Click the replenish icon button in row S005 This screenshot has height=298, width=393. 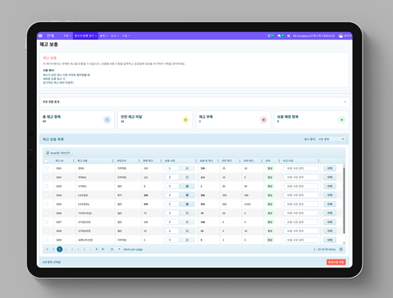coord(187,204)
